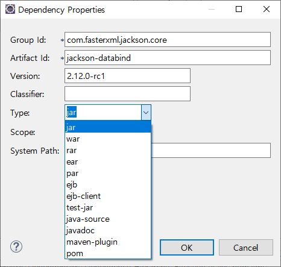Choose war from the Type list

pos(108,139)
